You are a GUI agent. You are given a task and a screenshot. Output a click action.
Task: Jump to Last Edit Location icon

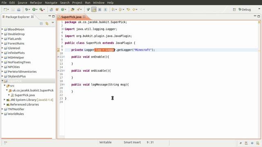[128, 9]
